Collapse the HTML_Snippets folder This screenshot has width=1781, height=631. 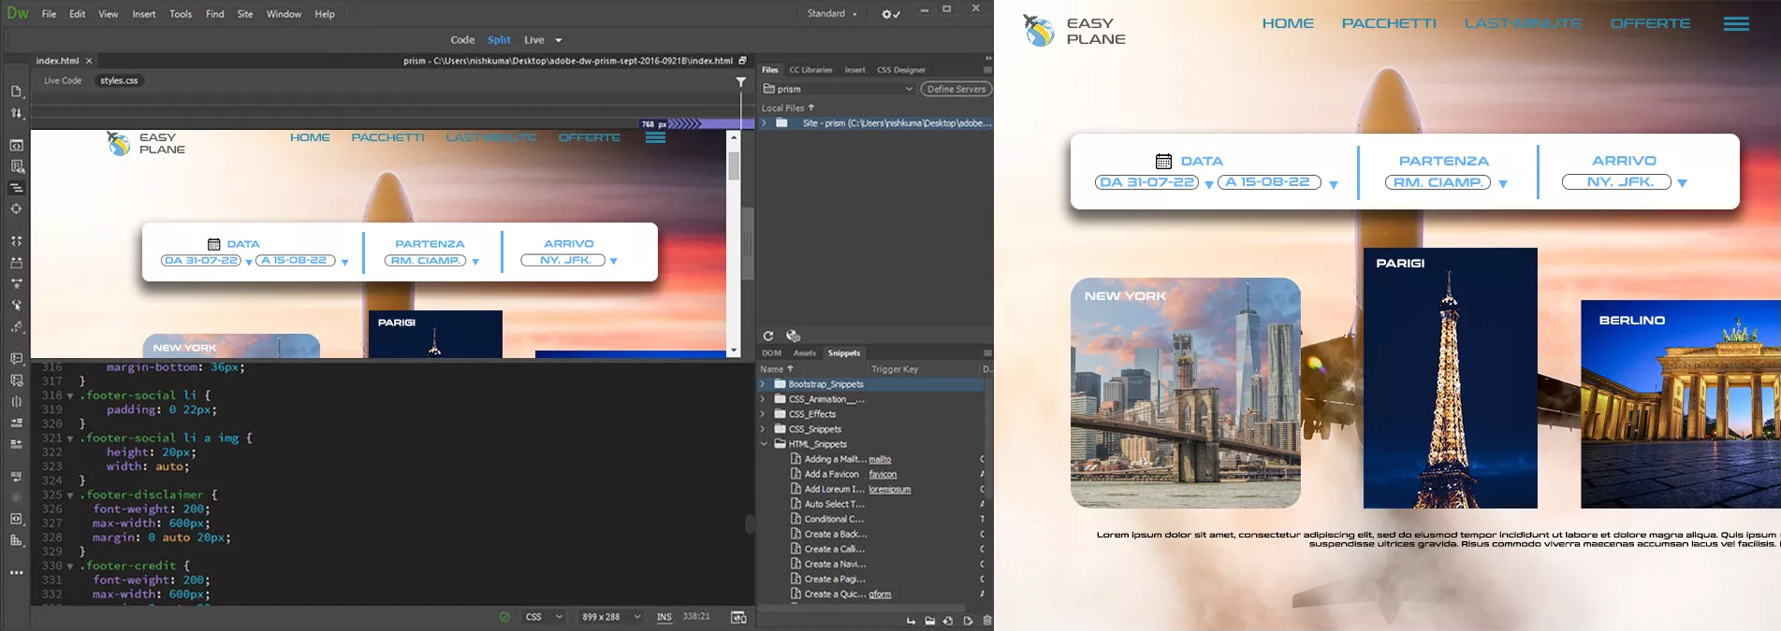pos(763,444)
